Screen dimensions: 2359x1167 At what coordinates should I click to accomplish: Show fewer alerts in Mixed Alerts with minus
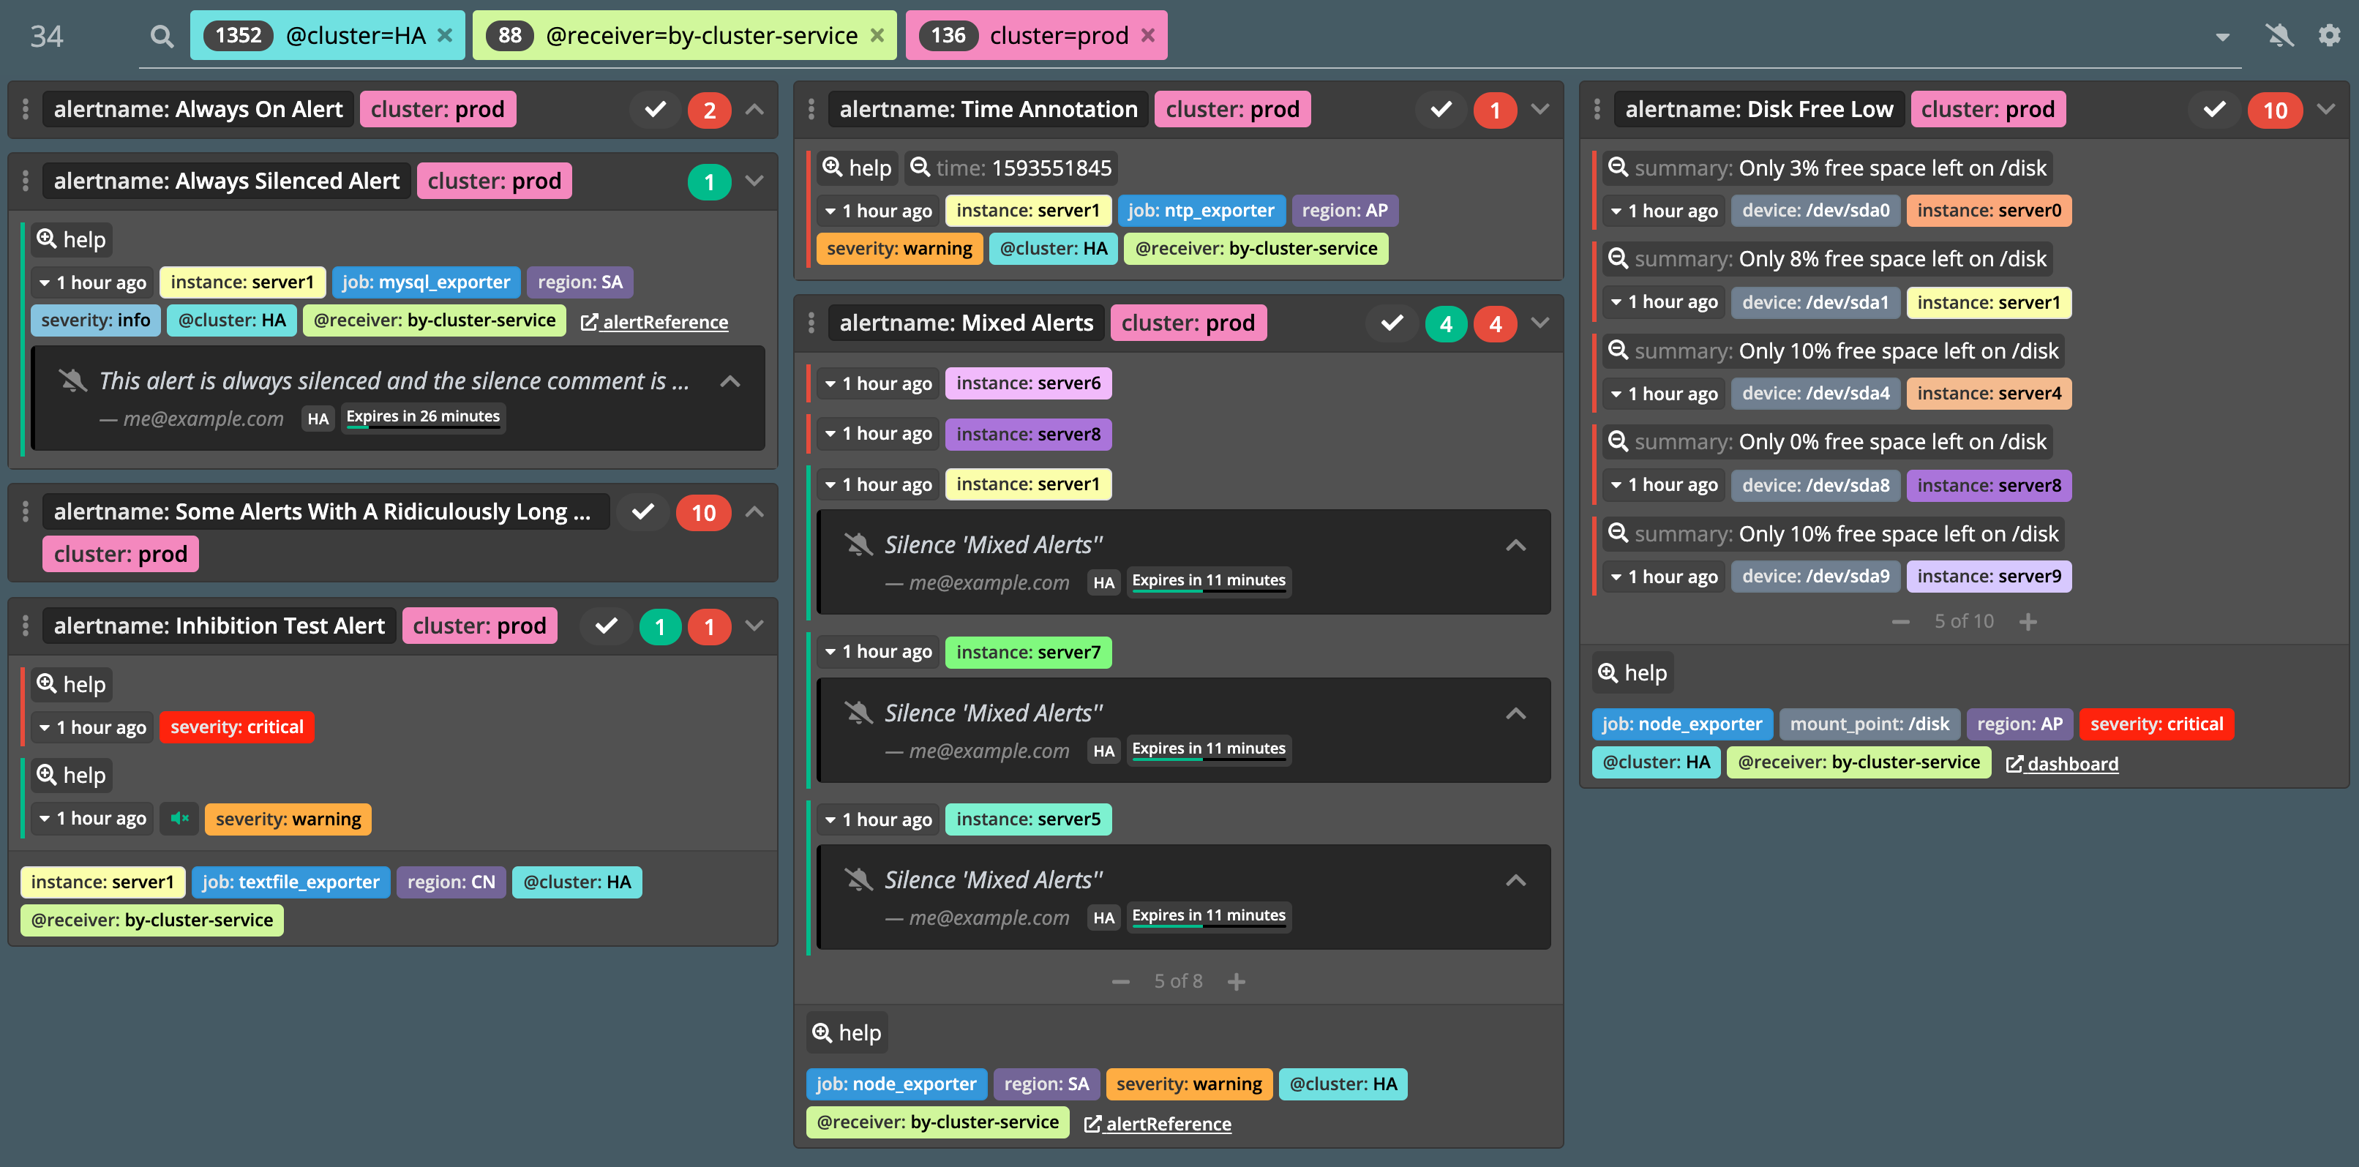(1121, 982)
